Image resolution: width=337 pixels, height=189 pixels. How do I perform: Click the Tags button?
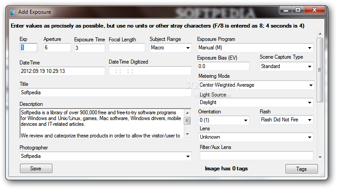tap(301, 169)
